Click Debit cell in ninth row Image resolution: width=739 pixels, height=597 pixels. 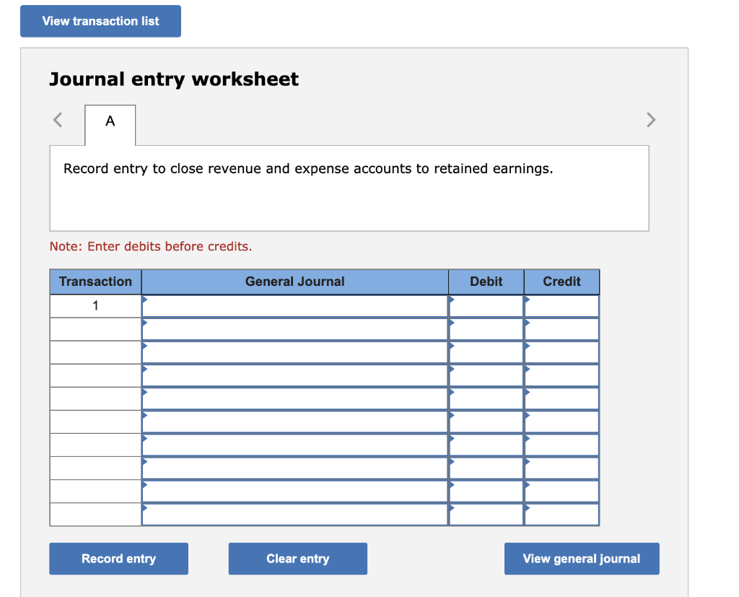point(486,491)
